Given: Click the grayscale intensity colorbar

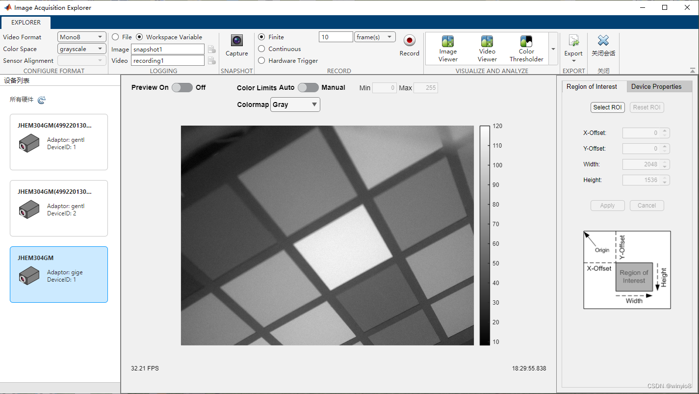Looking at the screenshot, I should pos(484,234).
